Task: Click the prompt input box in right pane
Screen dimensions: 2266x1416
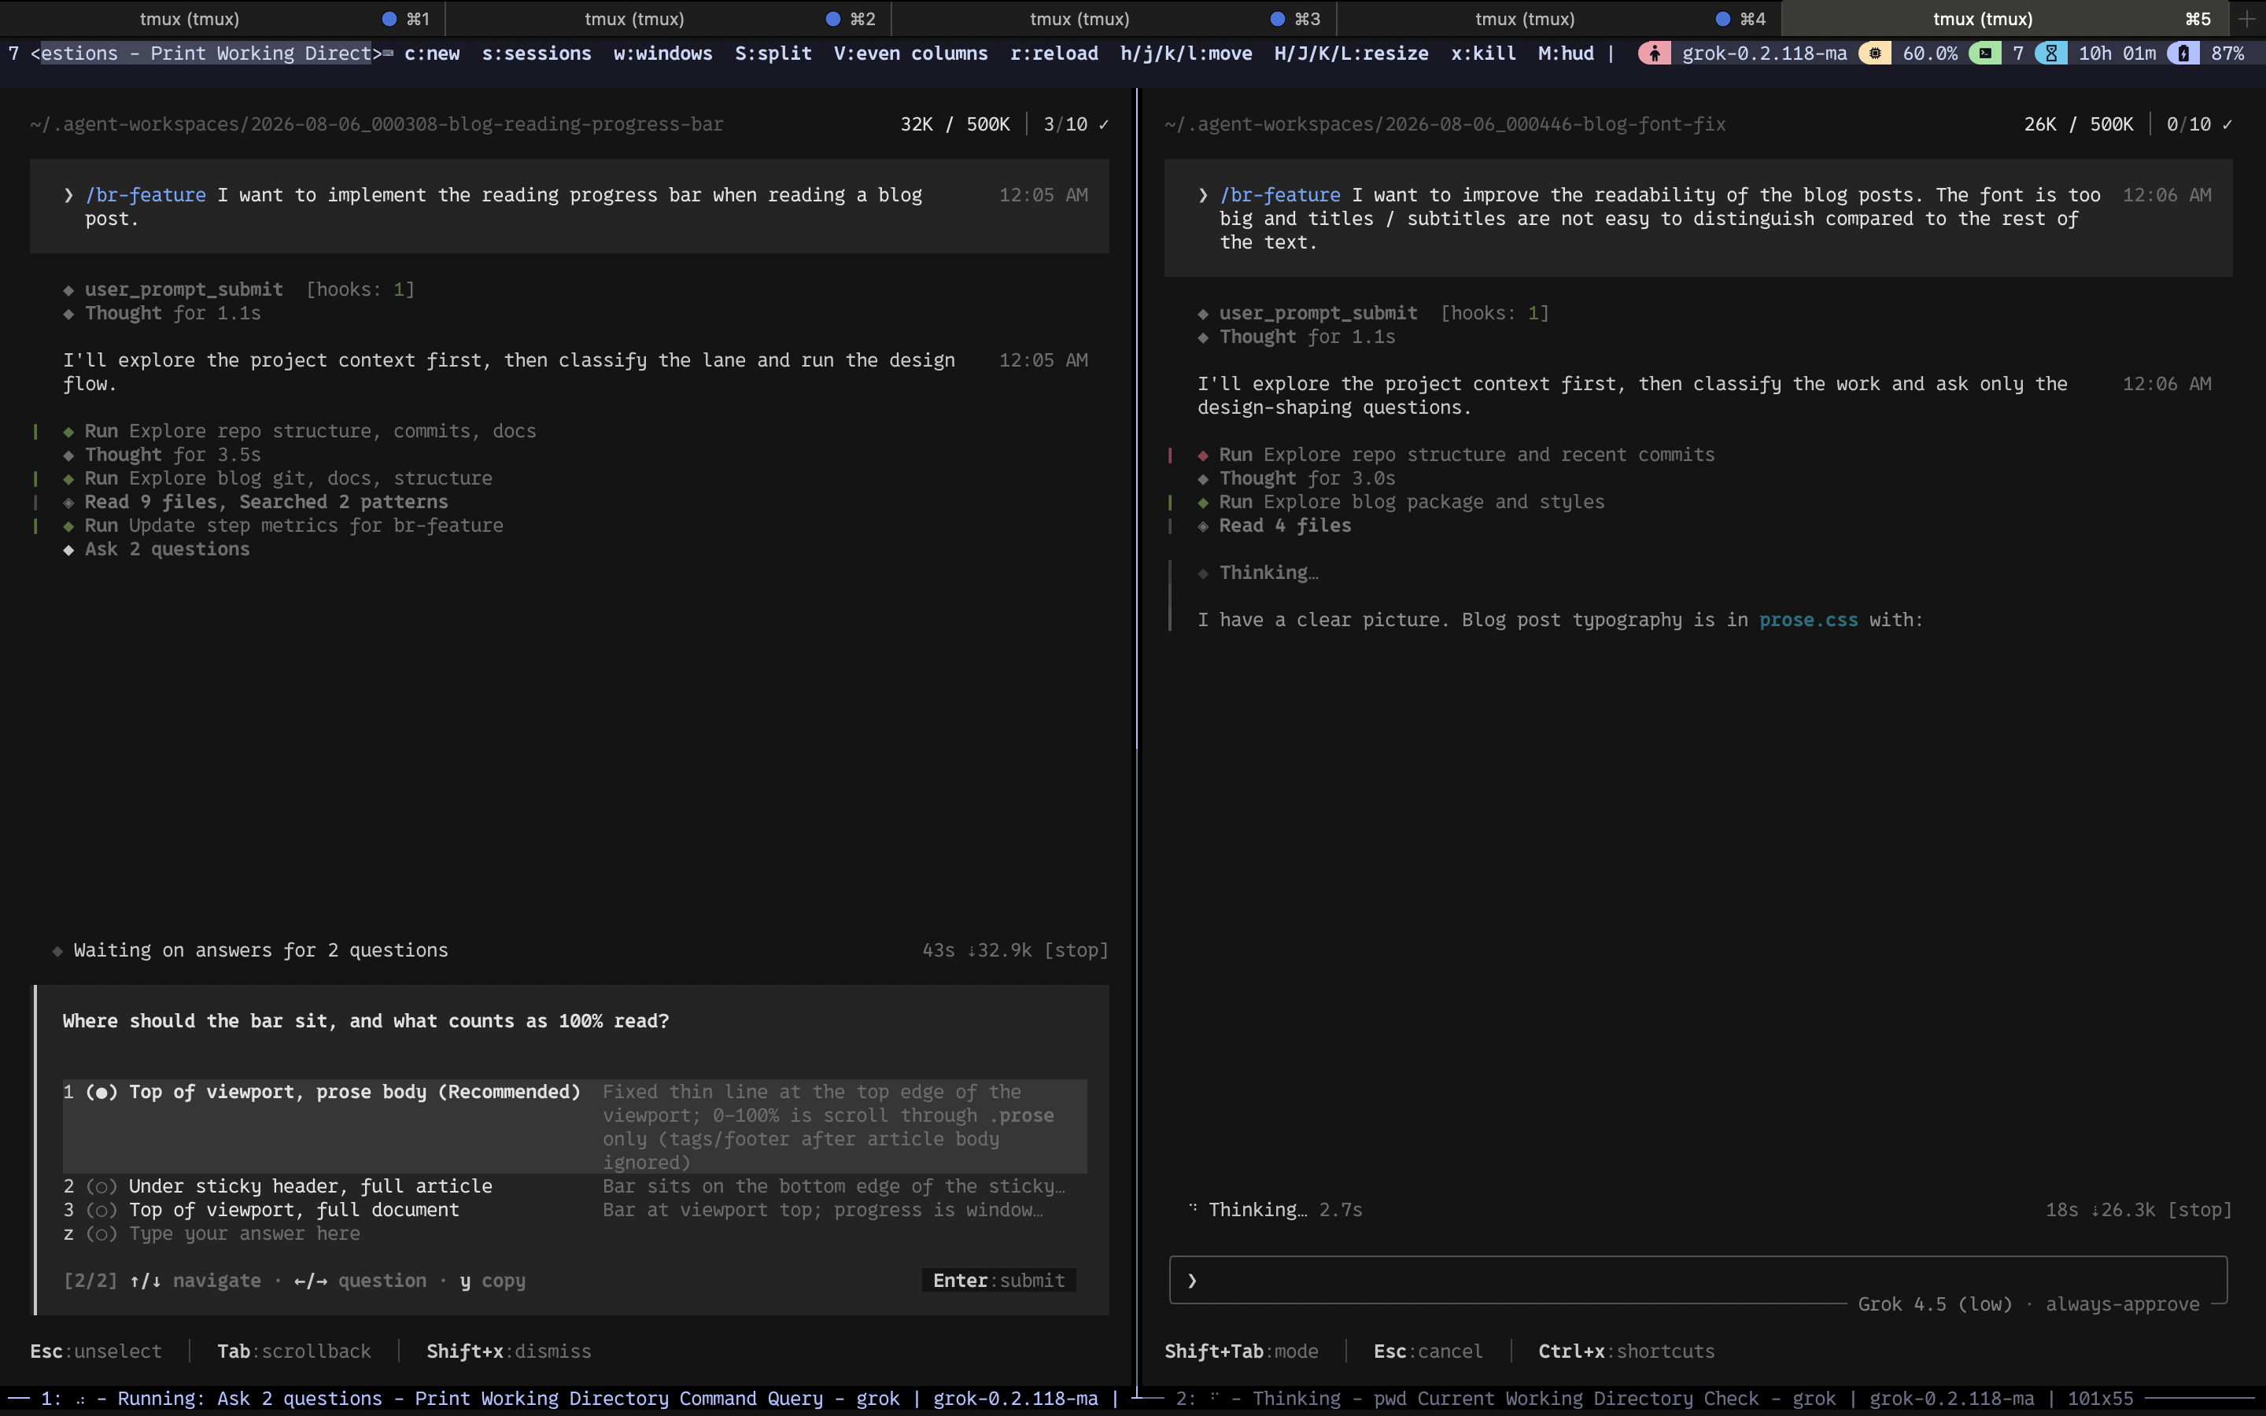Action: [1698, 1280]
